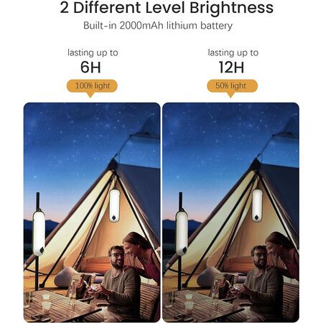
Task: Click the orange '100% light' badge
Action: click(92, 85)
